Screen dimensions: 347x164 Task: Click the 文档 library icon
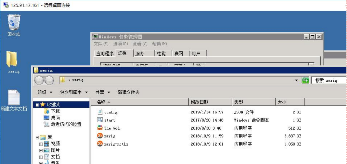coord(46,157)
